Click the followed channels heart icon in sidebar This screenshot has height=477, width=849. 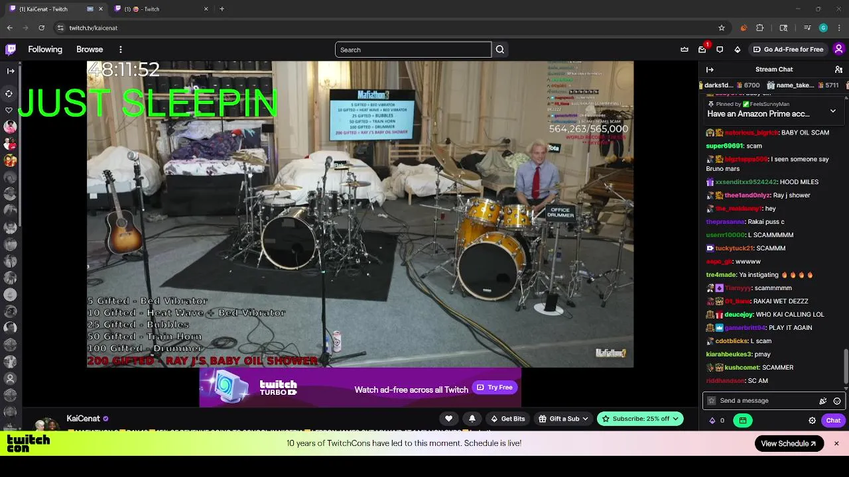click(x=9, y=110)
